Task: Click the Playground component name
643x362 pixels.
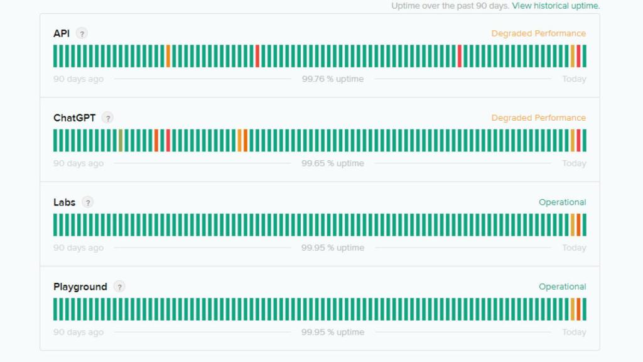Action: click(80, 287)
